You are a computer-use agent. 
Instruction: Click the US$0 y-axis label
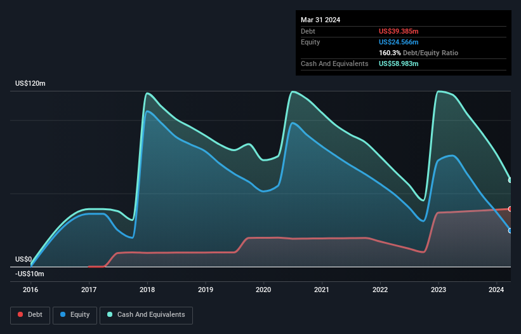[23, 259]
